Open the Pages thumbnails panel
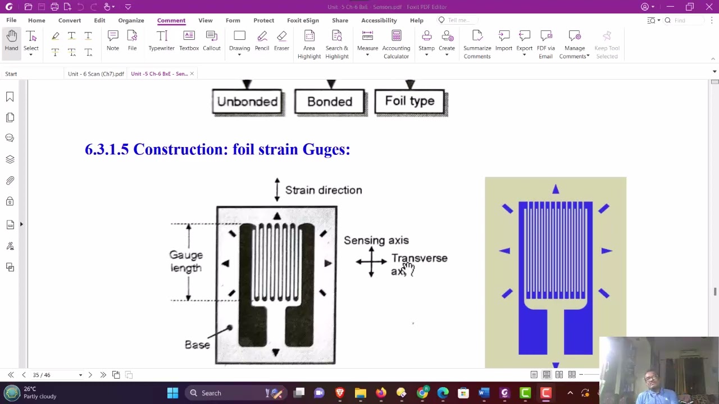This screenshot has height=404, width=719. [10, 117]
